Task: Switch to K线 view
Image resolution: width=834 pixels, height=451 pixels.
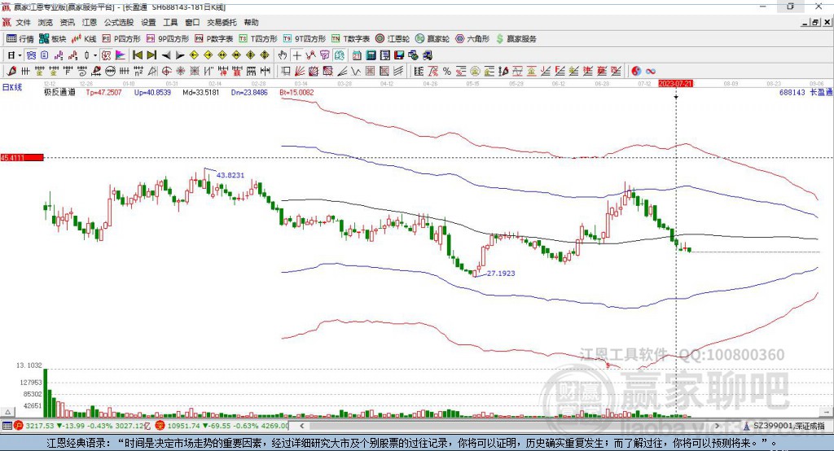Action: 84,39
